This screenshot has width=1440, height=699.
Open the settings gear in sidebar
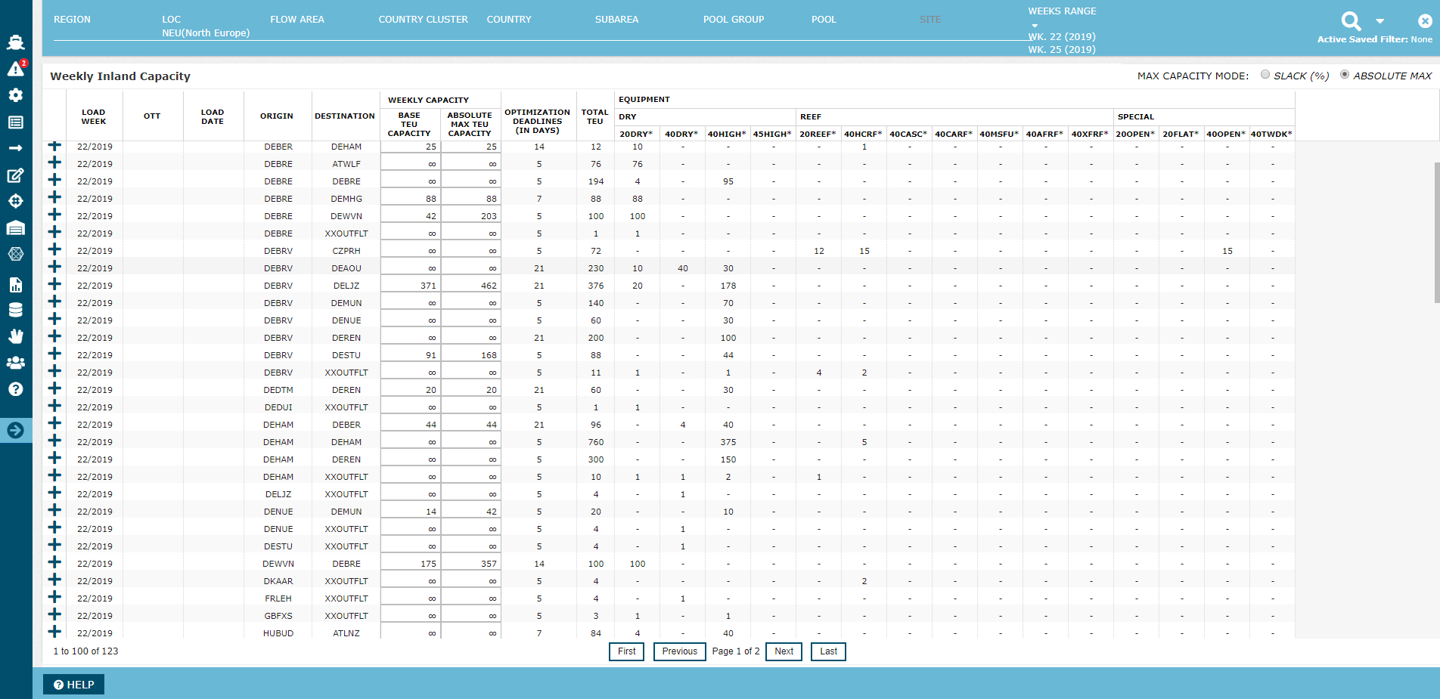(16, 95)
